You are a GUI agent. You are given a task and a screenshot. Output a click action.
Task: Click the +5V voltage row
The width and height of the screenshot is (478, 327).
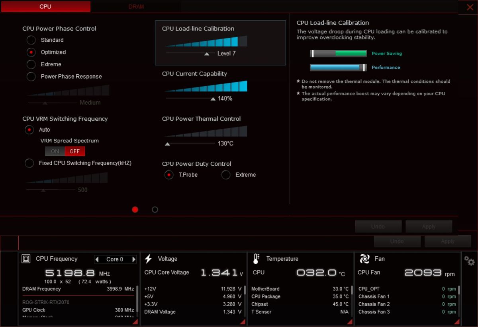coord(193,296)
